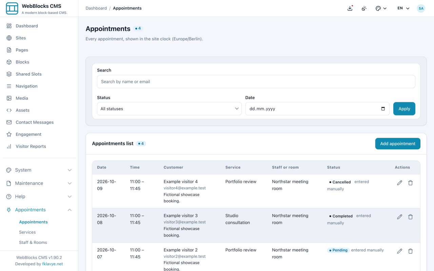This screenshot has width=434, height=271.
Task: Toggle the dark mode icon in the header
Action: (364, 8)
